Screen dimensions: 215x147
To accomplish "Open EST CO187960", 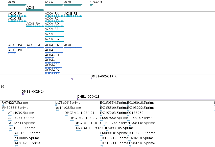I will pos(128,115).
